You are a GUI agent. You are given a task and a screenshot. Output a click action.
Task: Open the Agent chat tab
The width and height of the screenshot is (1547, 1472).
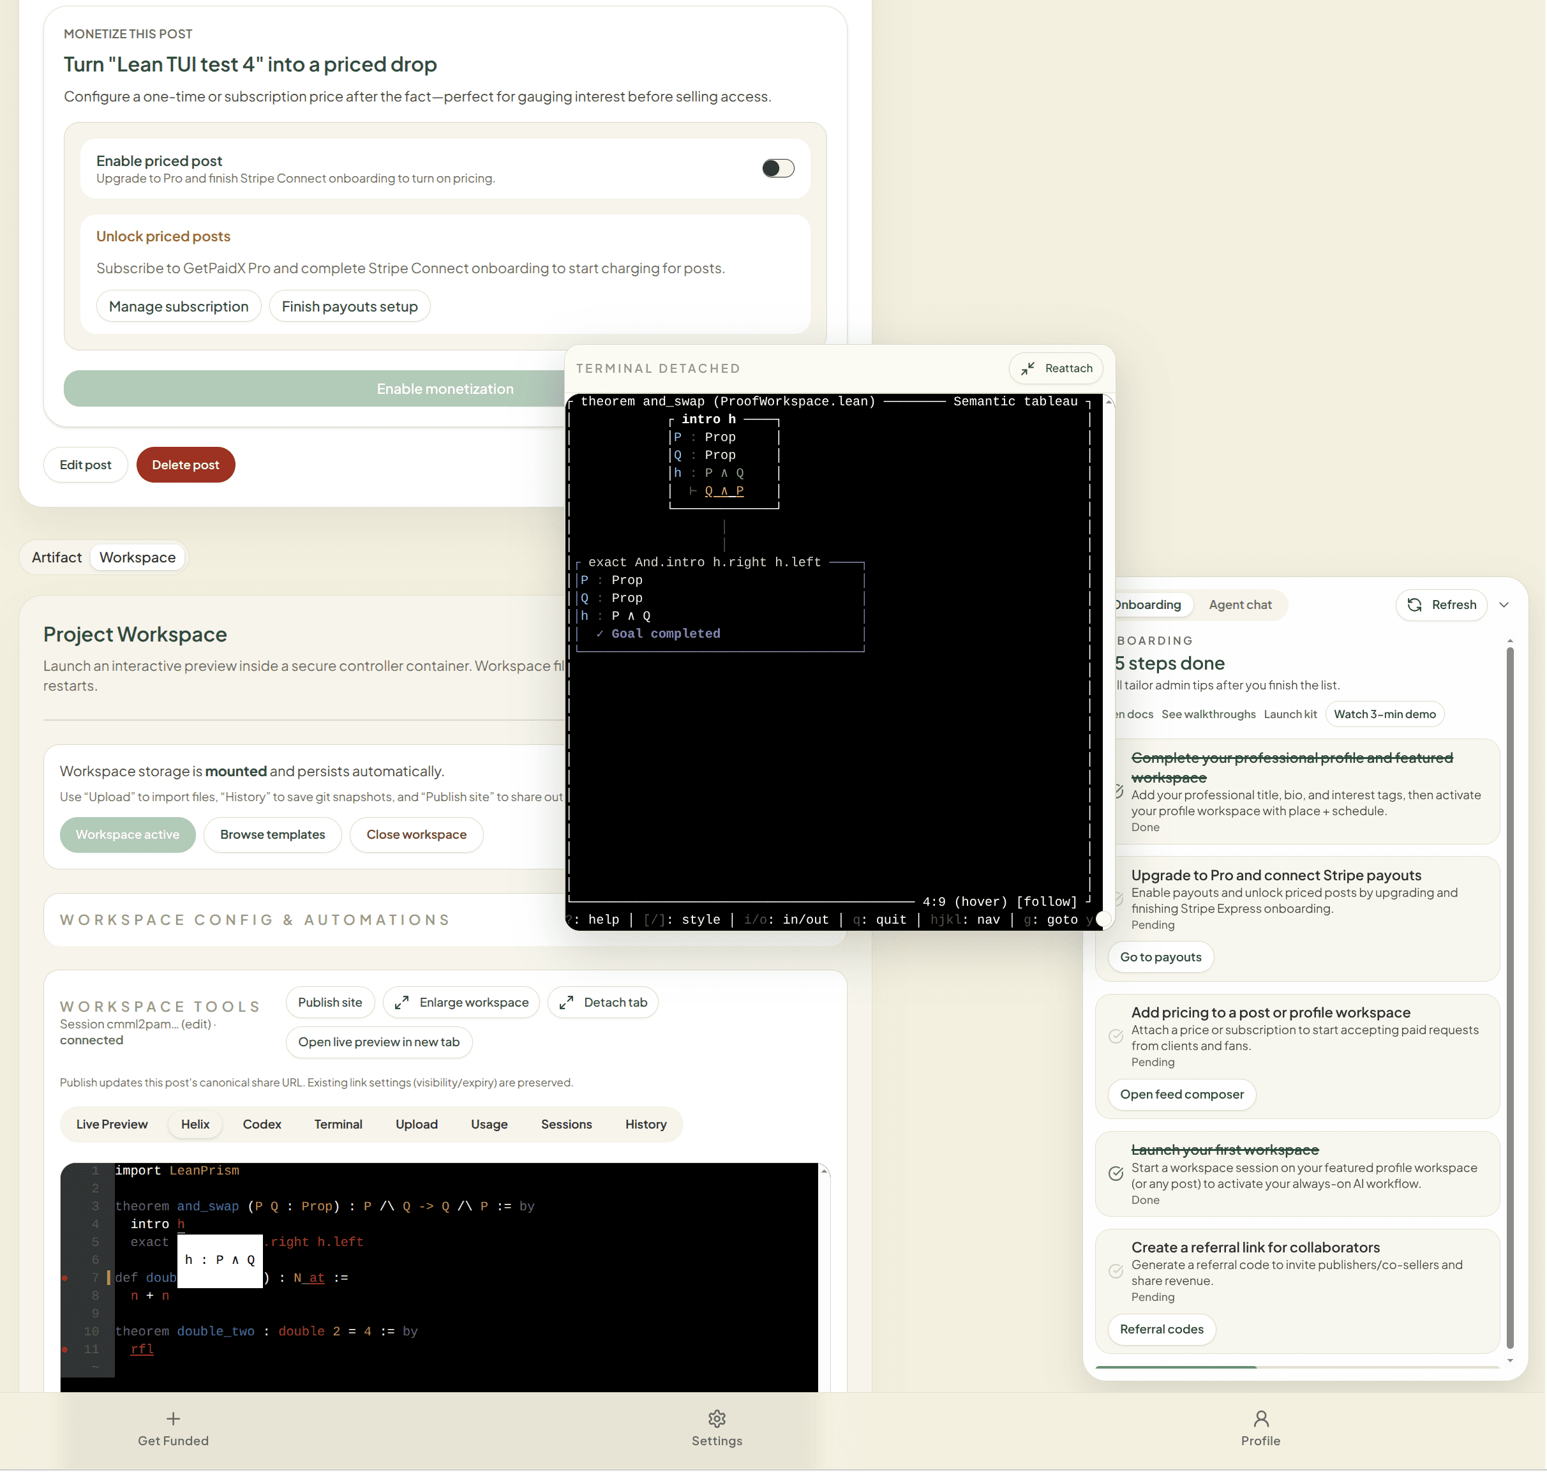click(x=1239, y=605)
